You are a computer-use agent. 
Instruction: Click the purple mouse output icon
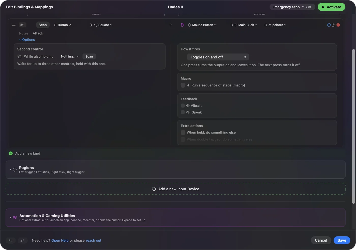click(182, 25)
